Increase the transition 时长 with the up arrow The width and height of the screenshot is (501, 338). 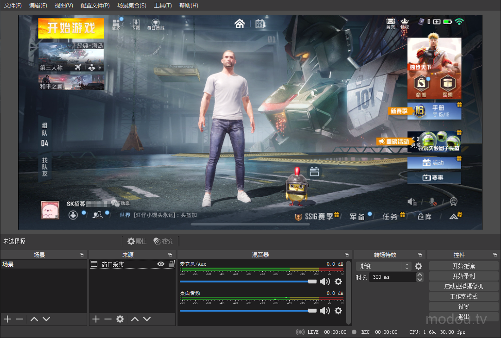420,275
